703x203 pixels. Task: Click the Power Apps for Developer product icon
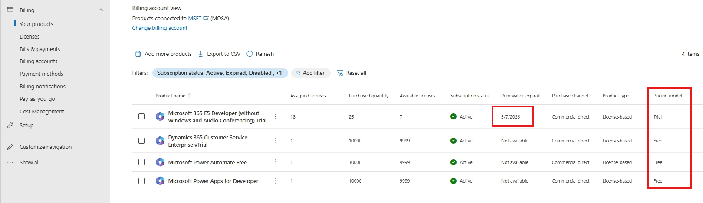point(160,181)
